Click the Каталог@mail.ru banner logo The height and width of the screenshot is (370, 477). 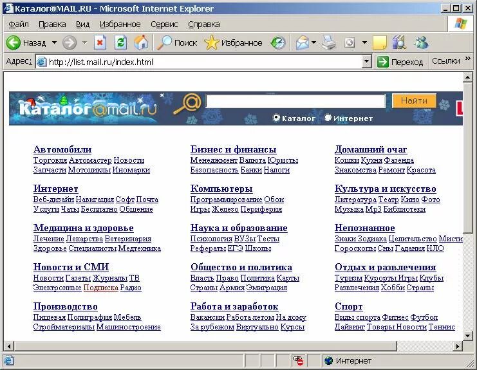click(x=88, y=107)
